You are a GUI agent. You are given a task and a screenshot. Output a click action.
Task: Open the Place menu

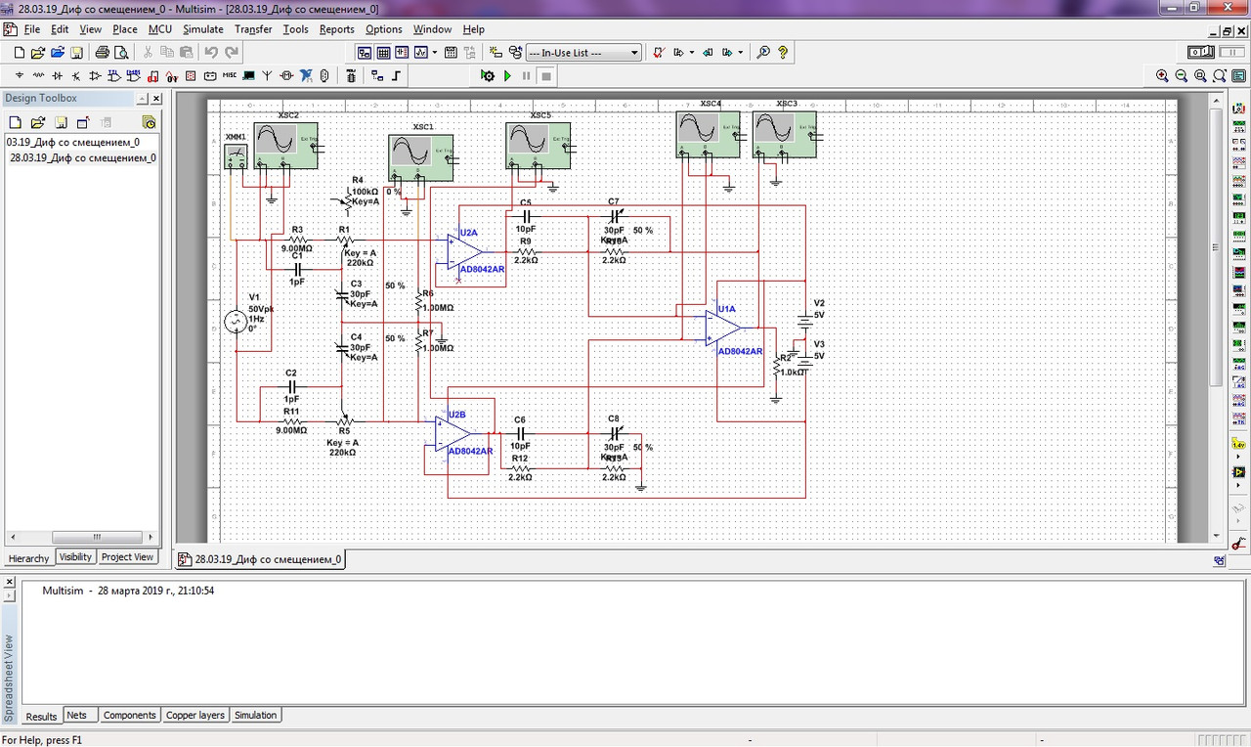point(125,29)
